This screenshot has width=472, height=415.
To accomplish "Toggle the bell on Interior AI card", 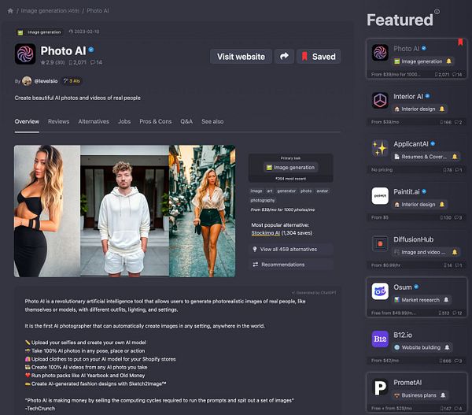I will click(x=442, y=109).
